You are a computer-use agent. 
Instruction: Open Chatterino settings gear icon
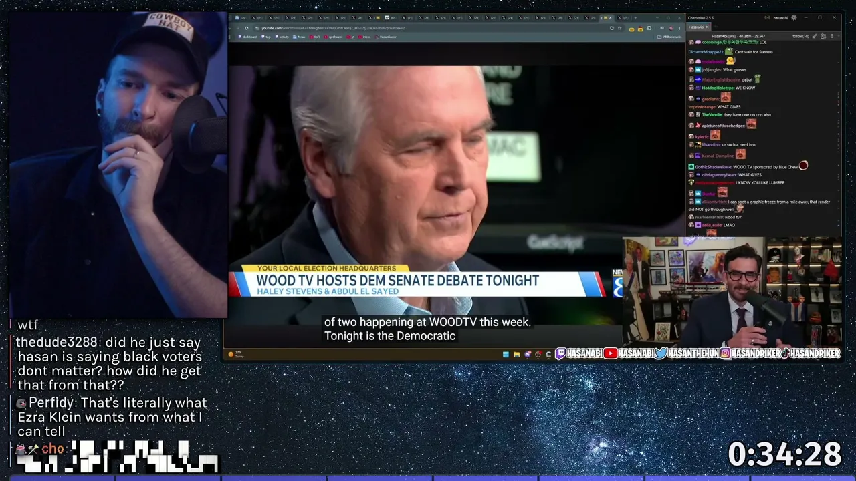pos(794,18)
